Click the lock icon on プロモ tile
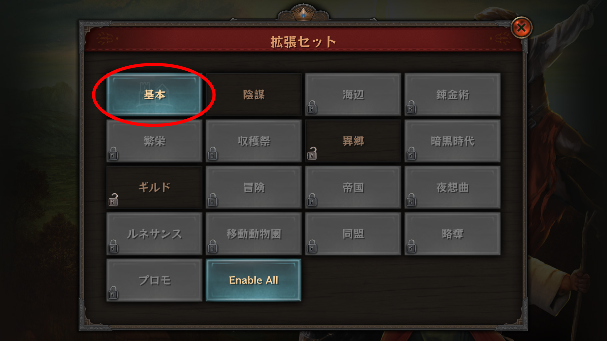Screen dimensions: 607x341 pyautogui.click(x=113, y=293)
